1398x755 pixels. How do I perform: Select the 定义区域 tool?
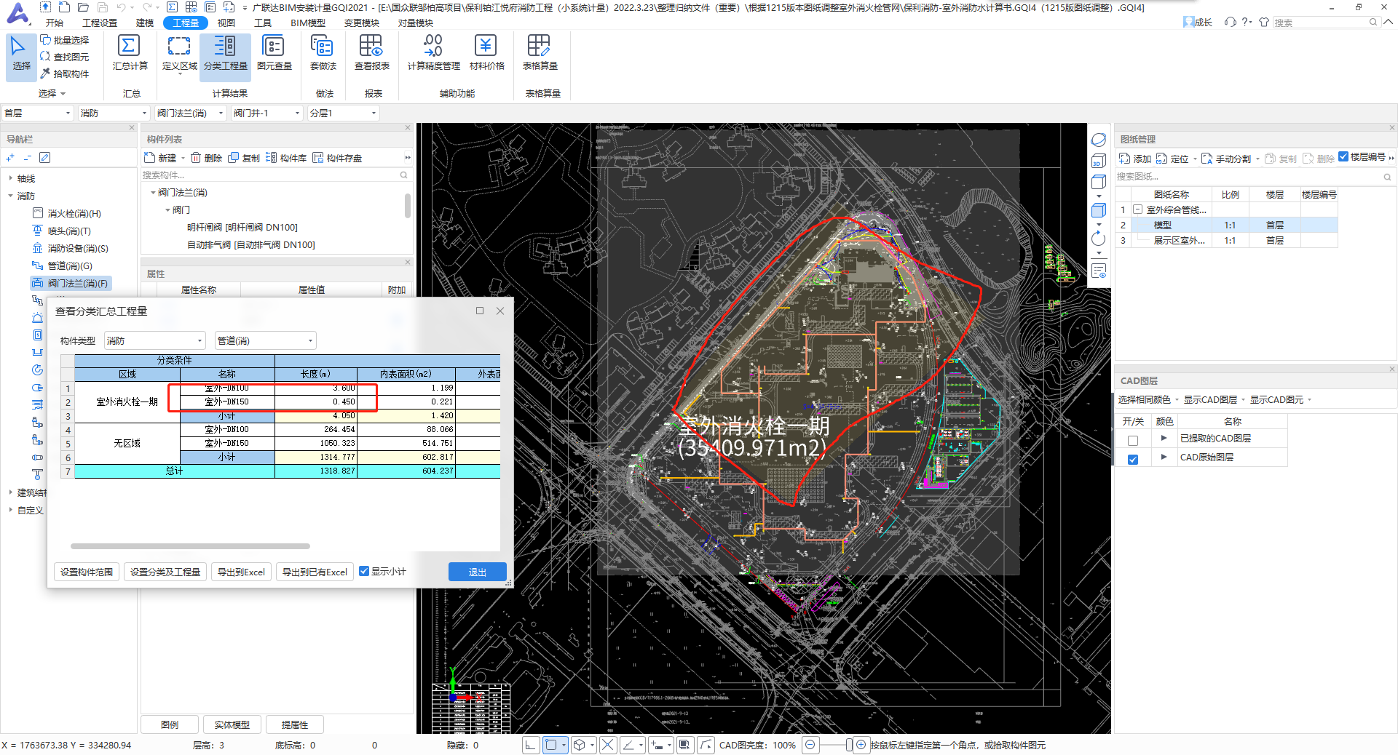(x=179, y=55)
